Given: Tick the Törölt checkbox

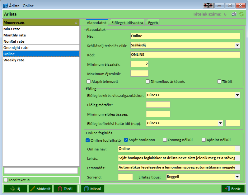Looking at the screenshot, I should point(219,82).
